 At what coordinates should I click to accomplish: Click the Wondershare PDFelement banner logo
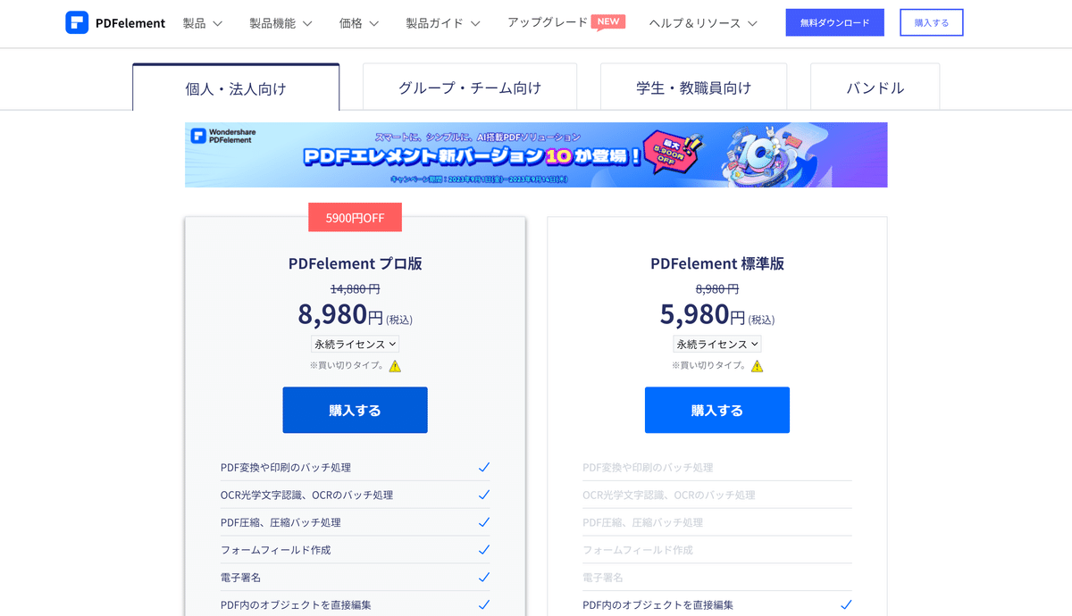coord(223,137)
